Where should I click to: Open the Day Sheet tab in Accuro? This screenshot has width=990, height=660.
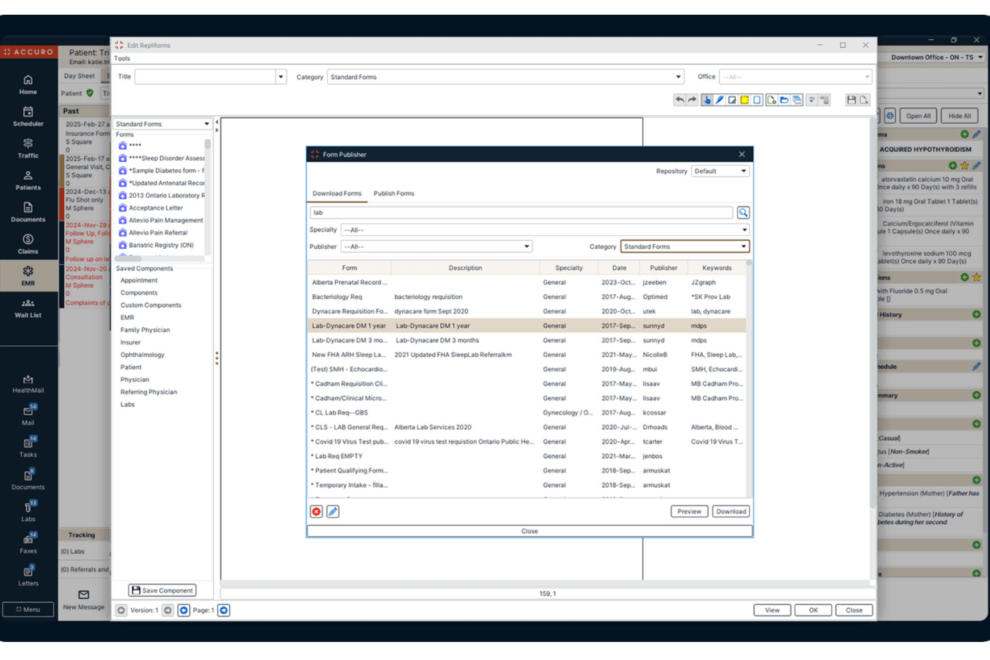[79, 76]
